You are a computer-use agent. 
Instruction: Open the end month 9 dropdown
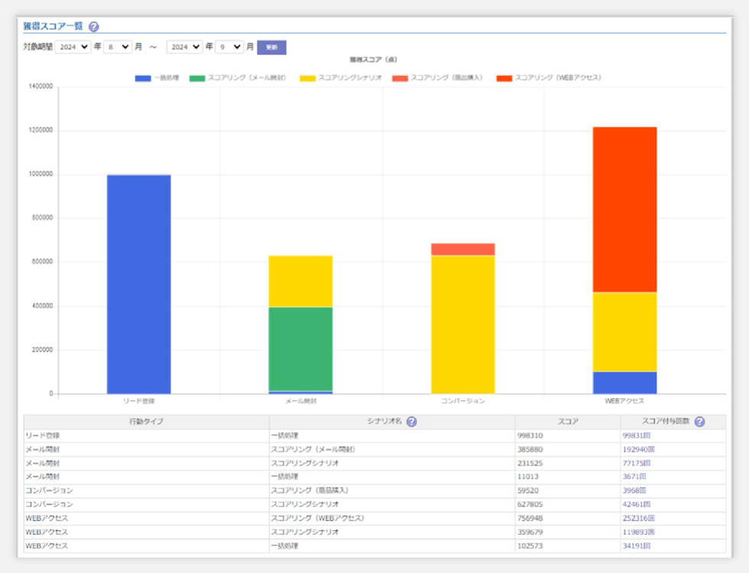[229, 47]
